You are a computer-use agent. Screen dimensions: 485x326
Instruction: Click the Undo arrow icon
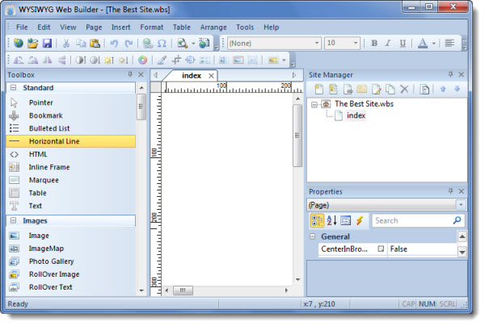tap(114, 44)
